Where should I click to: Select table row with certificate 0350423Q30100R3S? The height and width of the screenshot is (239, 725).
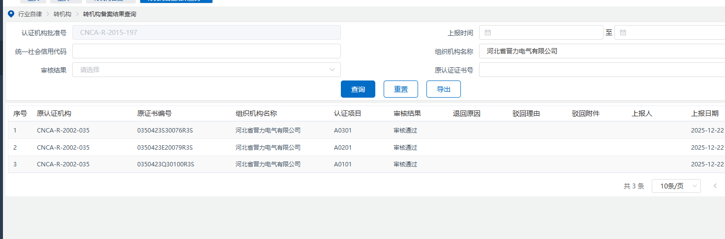coord(165,164)
